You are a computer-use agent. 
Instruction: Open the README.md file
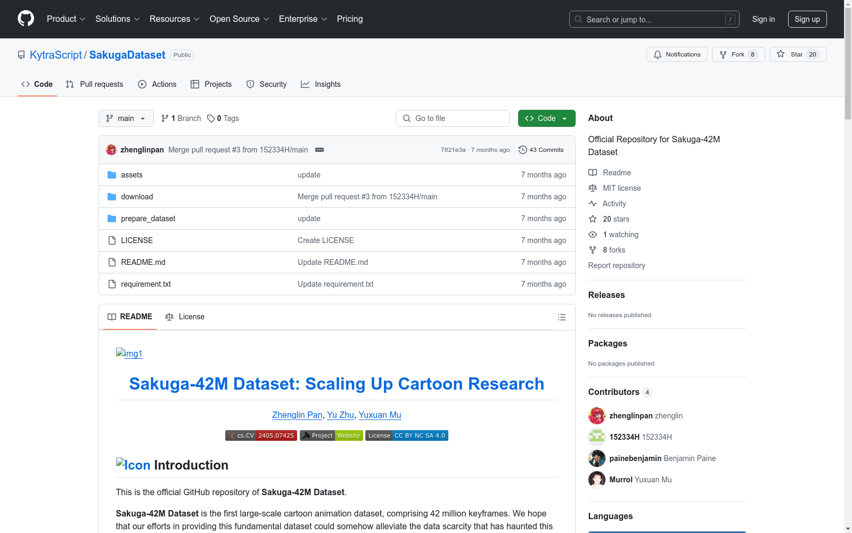click(x=143, y=262)
